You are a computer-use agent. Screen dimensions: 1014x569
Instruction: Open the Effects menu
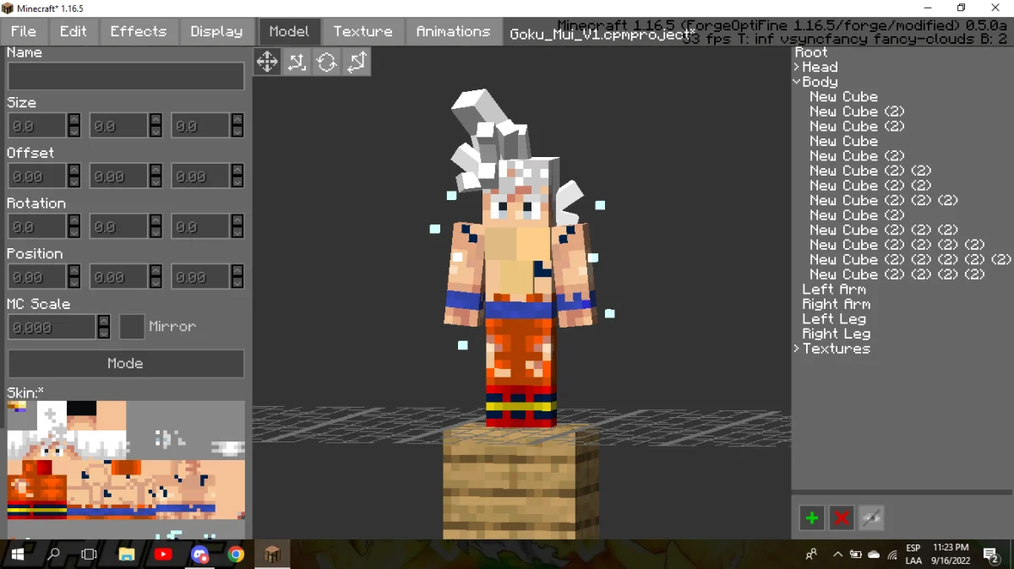[139, 31]
